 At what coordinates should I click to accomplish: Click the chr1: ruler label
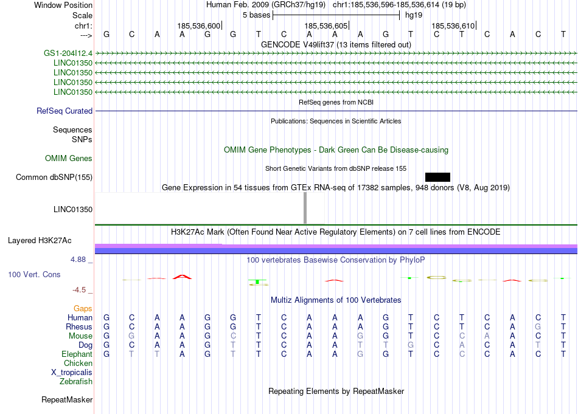pos(83,26)
